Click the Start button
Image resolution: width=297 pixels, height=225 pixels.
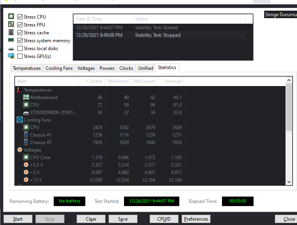18,219
